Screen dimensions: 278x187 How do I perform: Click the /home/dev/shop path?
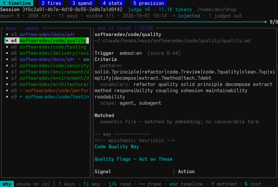click(x=217, y=10)
